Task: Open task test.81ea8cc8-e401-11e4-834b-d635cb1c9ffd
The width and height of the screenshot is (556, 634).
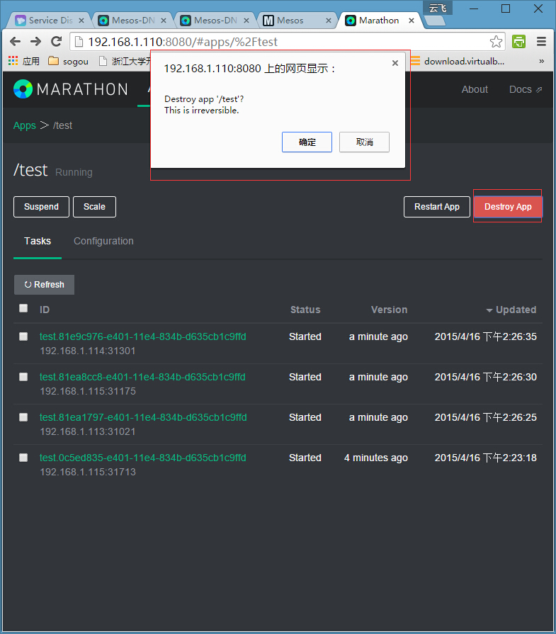Action: [x=142, y=377]
